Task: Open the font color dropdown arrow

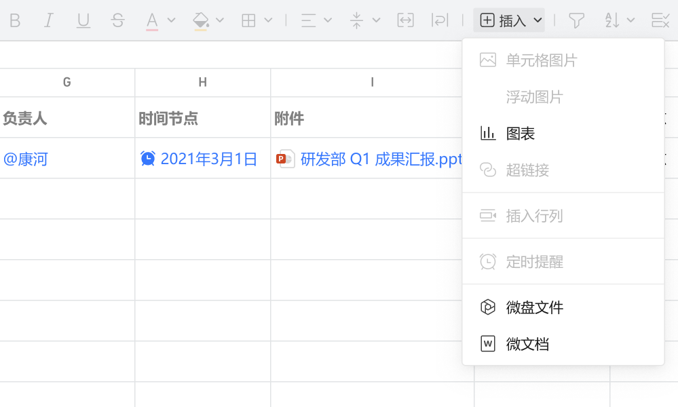Action: click(171, 20)
